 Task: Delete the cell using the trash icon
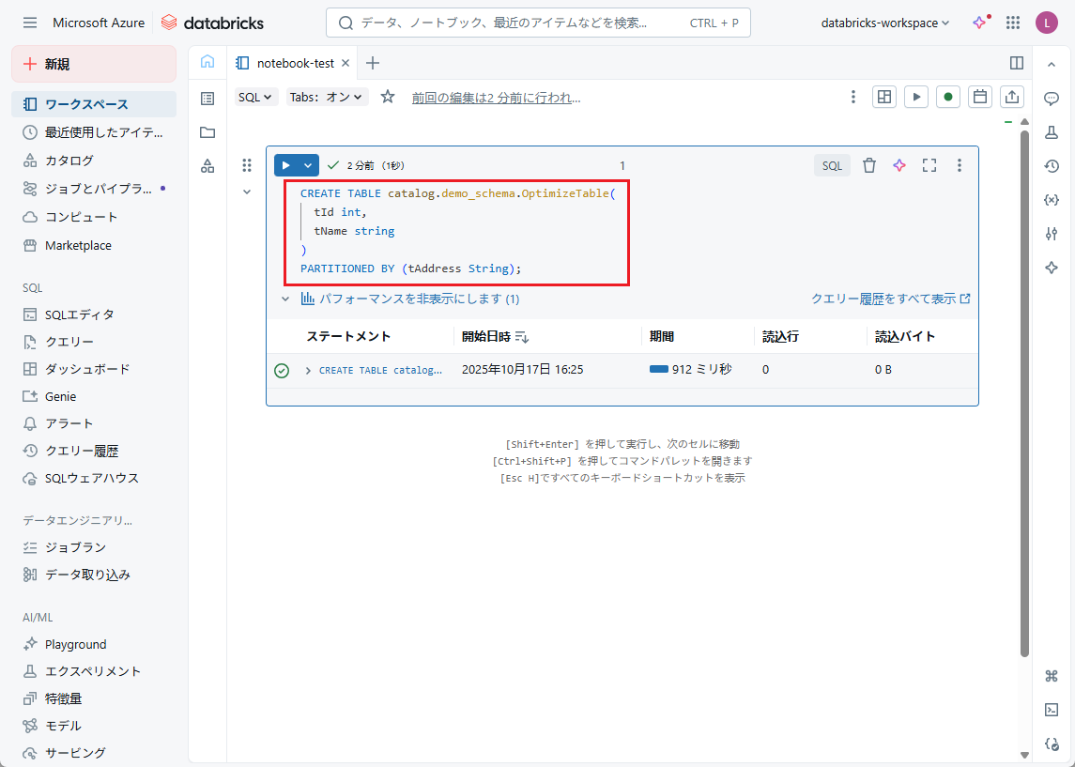click(x=869, y=165)
